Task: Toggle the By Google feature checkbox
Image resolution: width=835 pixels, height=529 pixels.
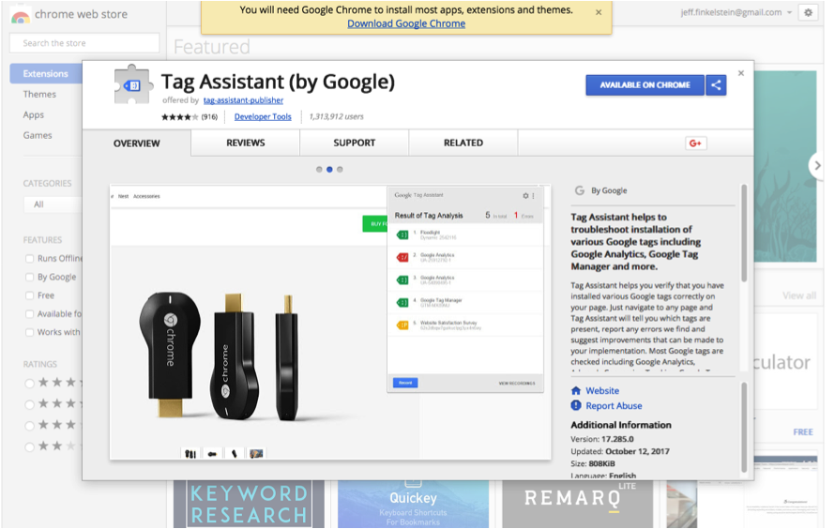Action: pos(29,278)
